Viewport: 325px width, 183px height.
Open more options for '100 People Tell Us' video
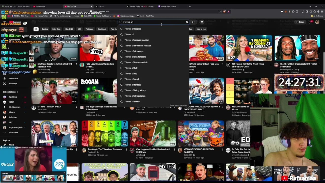tap(271, 64)
